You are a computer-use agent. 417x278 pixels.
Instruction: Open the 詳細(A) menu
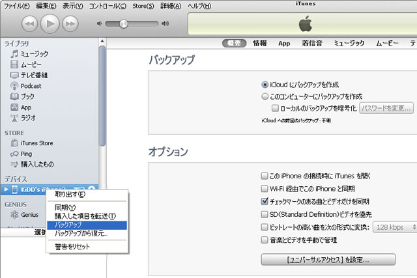171,6
